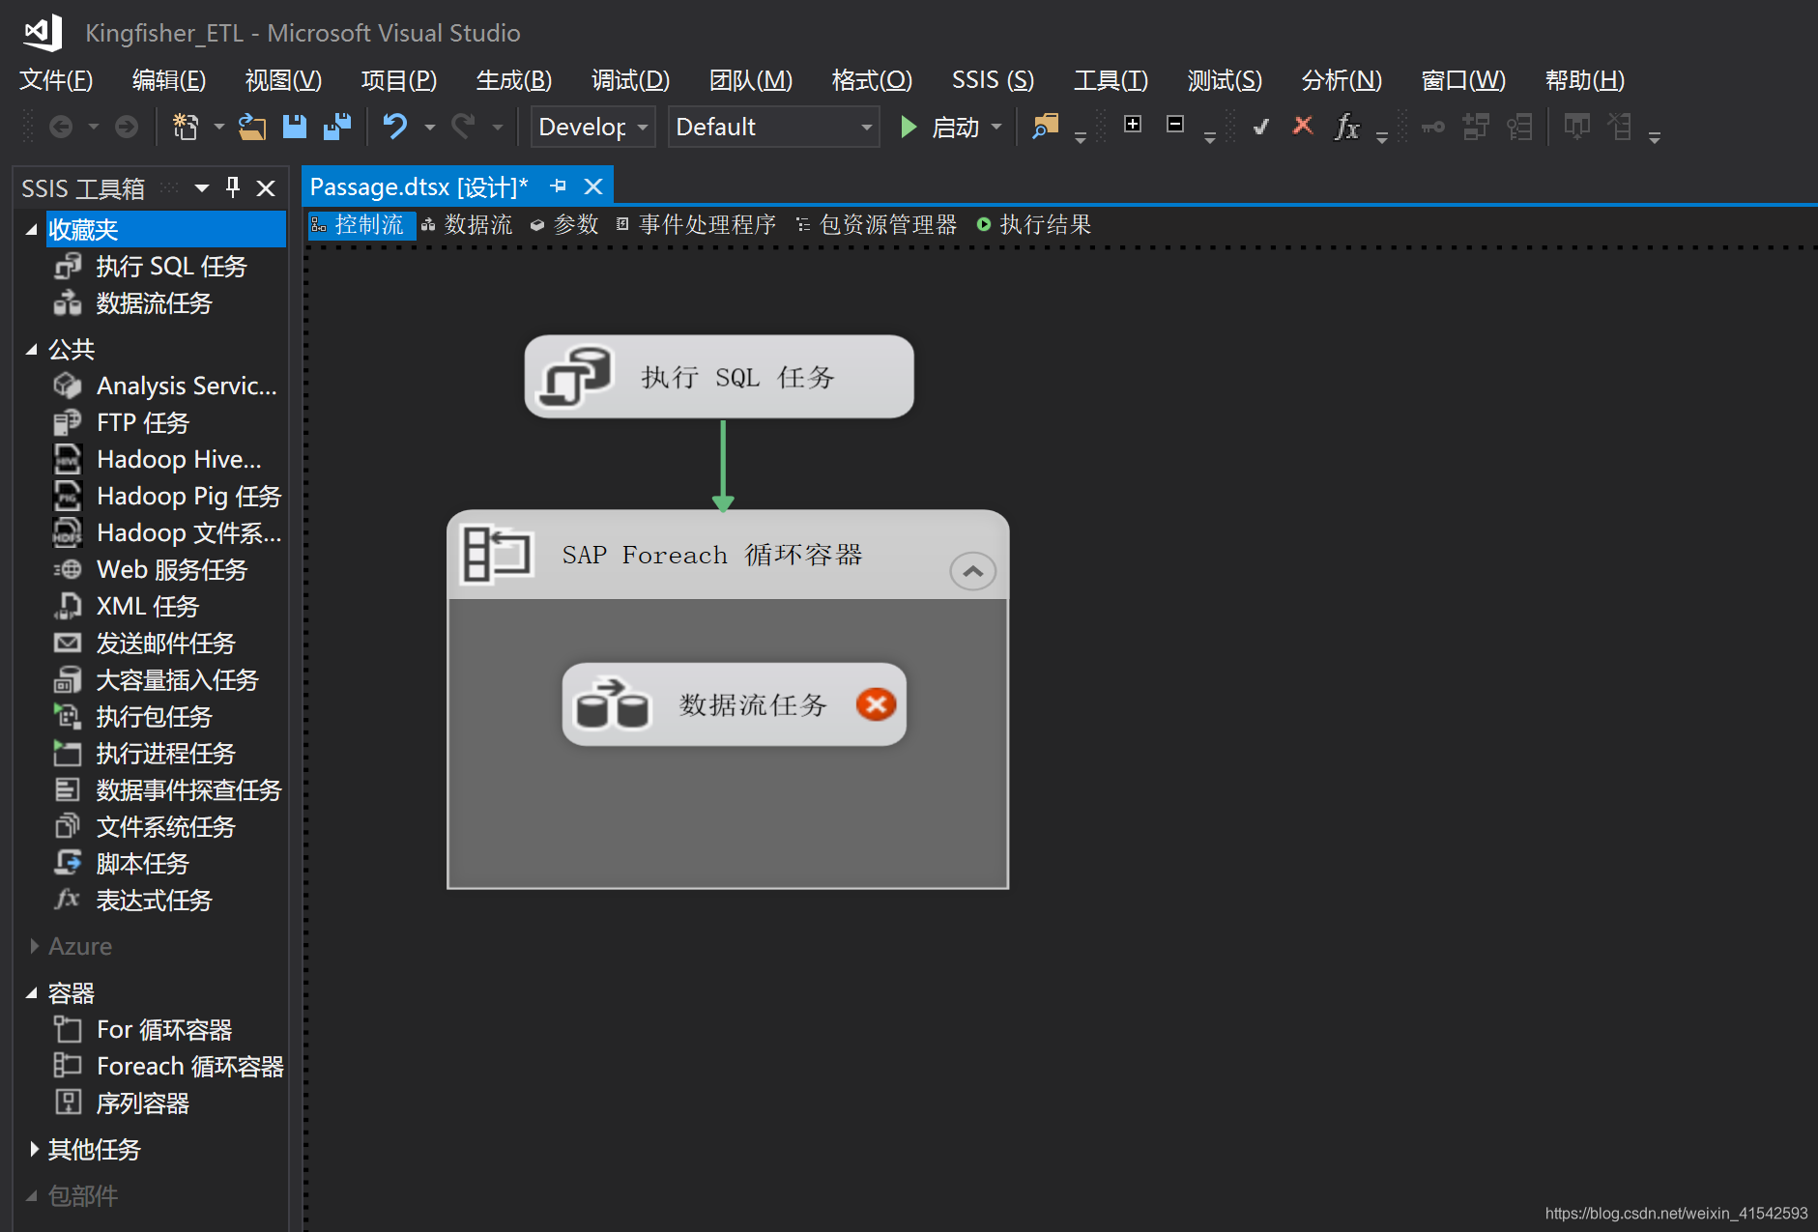1818x1232 pixels.
Task: Close the SSIS toolbox panel
Action: pos(266,188)
